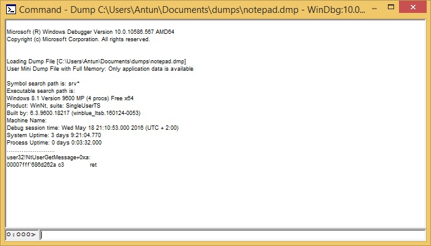
Task: Click the address "00007fff`686d262a c3"
Action: [35, 165]
